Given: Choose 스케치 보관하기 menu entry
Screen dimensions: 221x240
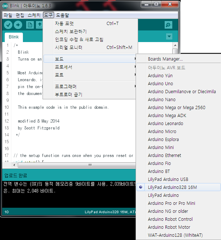Looking at the screenshot, I should click(x=91, y=32).
